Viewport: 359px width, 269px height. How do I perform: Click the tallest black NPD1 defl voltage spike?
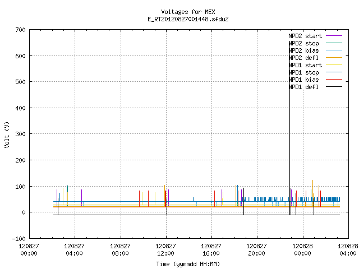point(289,128)
